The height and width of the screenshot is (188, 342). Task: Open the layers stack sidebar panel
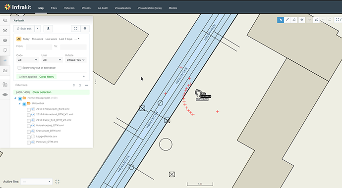tap(5, 41)
